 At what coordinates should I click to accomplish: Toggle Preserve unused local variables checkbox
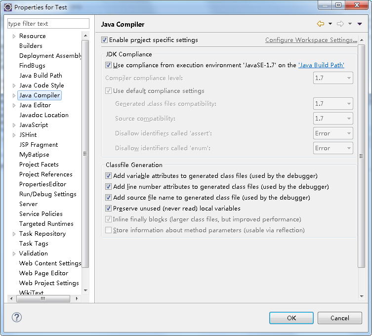pos(108,209)
